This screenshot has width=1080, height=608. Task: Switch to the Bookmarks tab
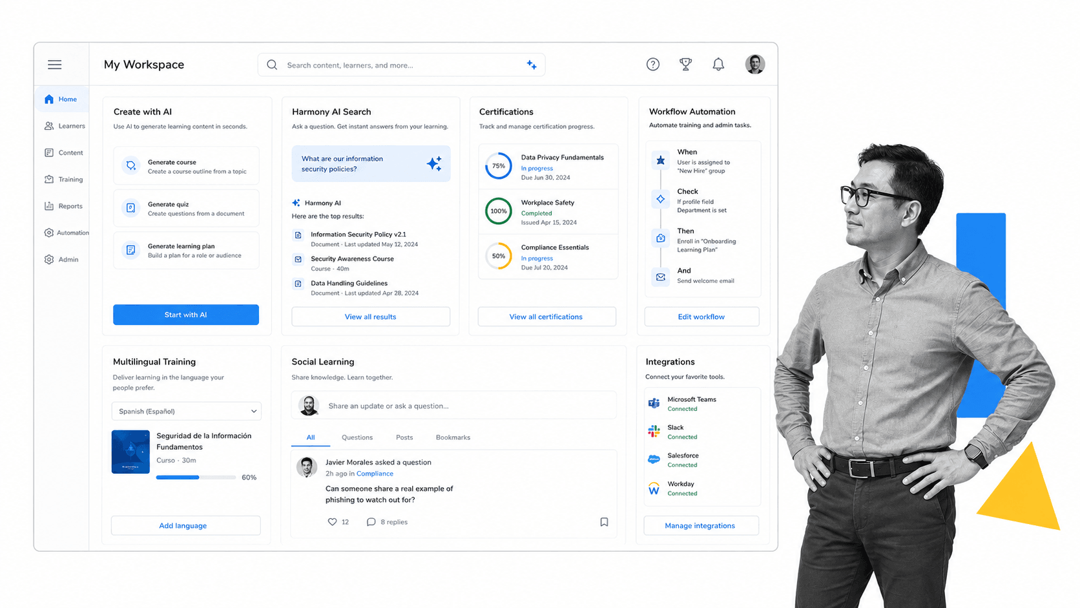pos(453,437)
